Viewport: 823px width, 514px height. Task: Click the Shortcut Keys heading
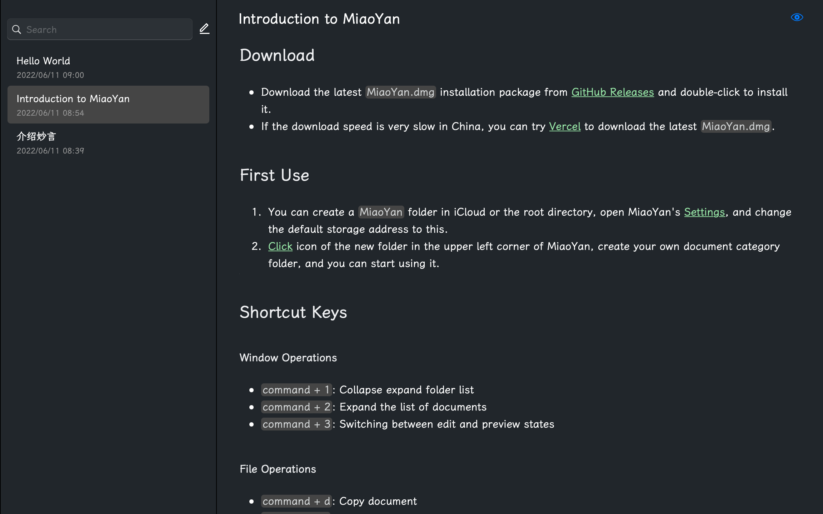[x=293, y=312]
